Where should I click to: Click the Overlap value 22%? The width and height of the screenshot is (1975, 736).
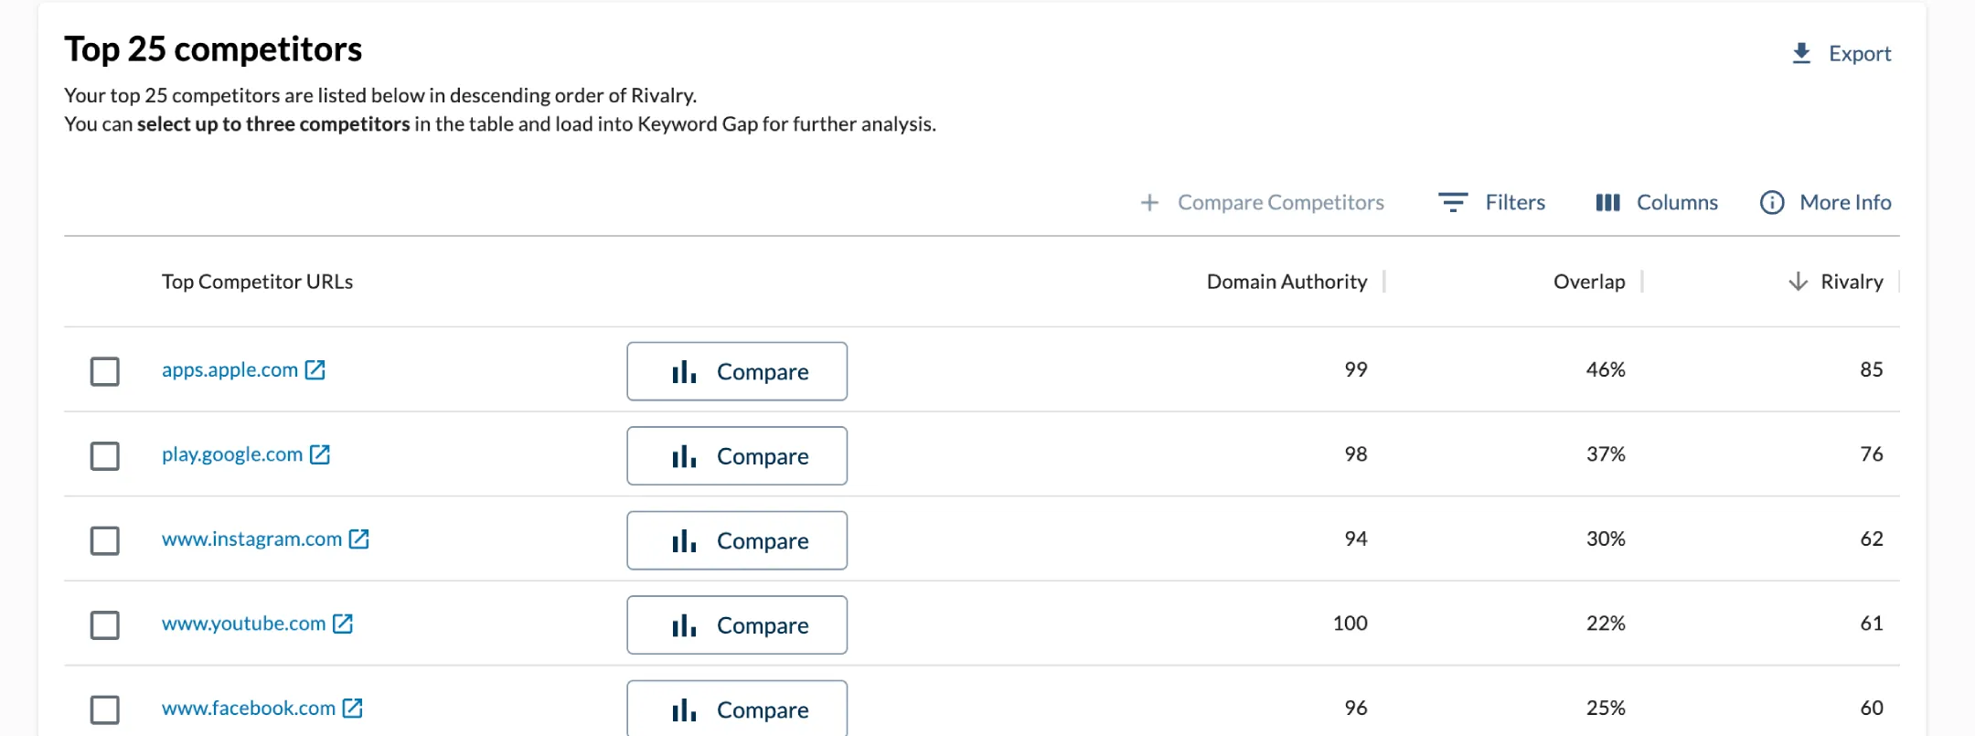click(1606, 623)
